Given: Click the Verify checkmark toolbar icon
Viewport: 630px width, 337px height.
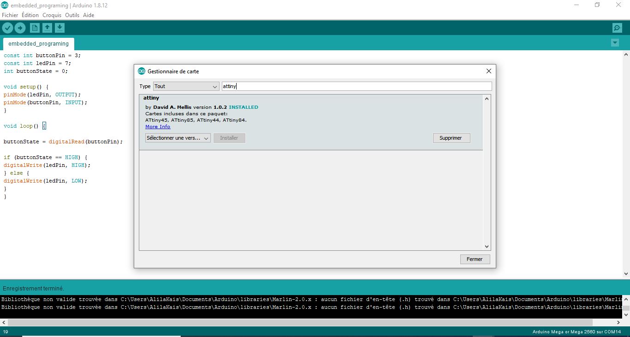Looking at the screenshot, I should [x=7, y=28].
